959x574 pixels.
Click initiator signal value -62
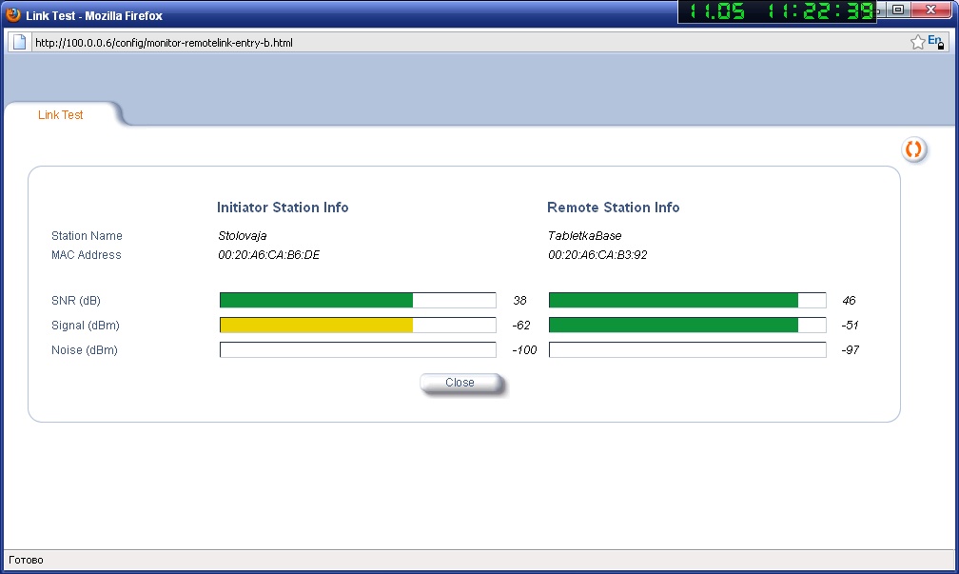pyautogui.click(x=521, y=326)
